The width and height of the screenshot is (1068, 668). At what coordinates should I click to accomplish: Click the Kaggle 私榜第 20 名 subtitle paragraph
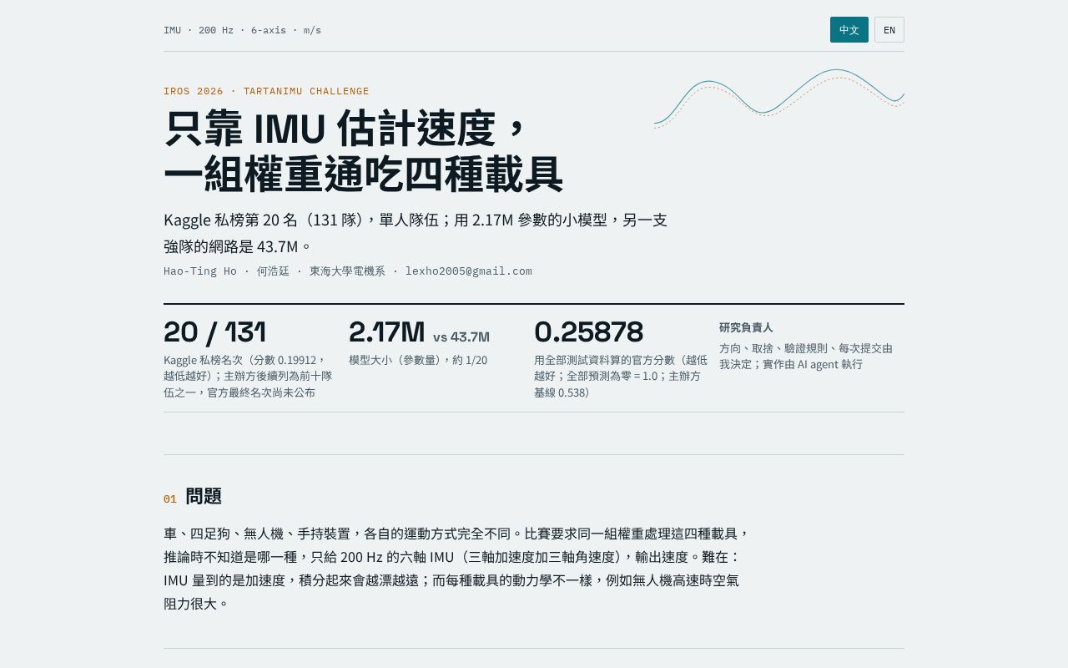click(x=416, y=233)
